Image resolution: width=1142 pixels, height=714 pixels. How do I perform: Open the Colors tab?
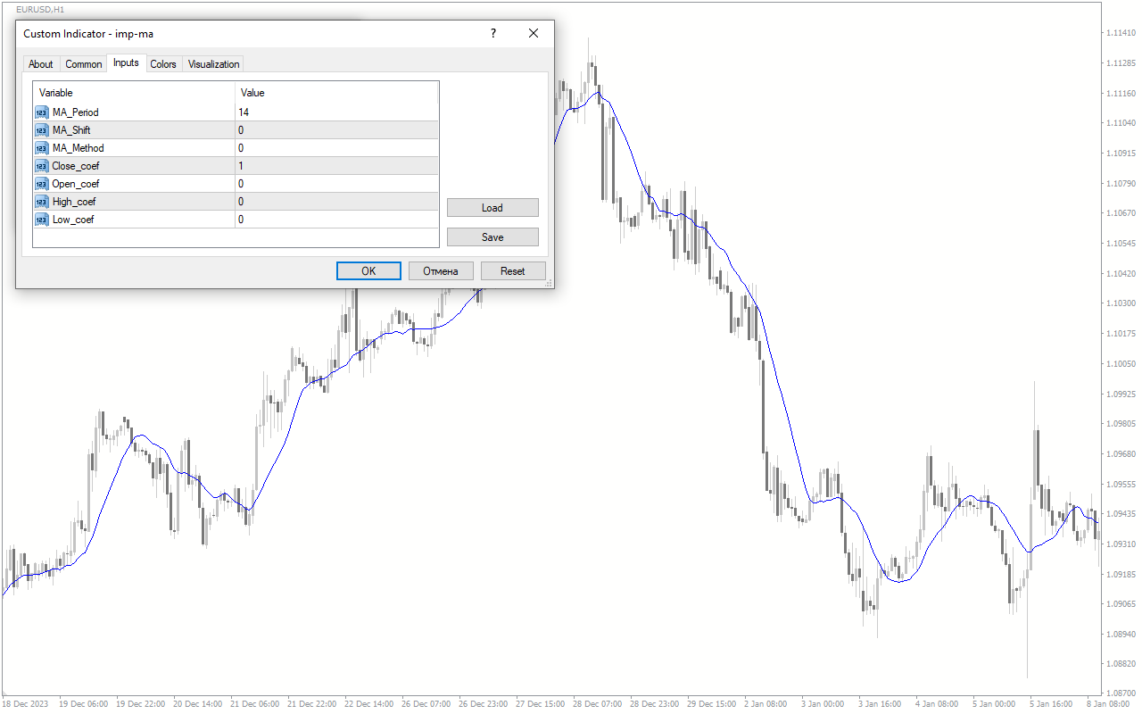click(163, 64)
